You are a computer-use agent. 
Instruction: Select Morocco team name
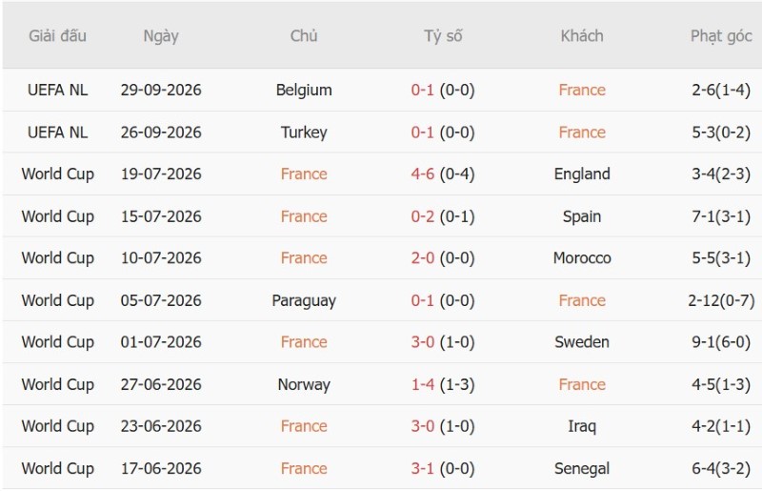pos(582,258)
